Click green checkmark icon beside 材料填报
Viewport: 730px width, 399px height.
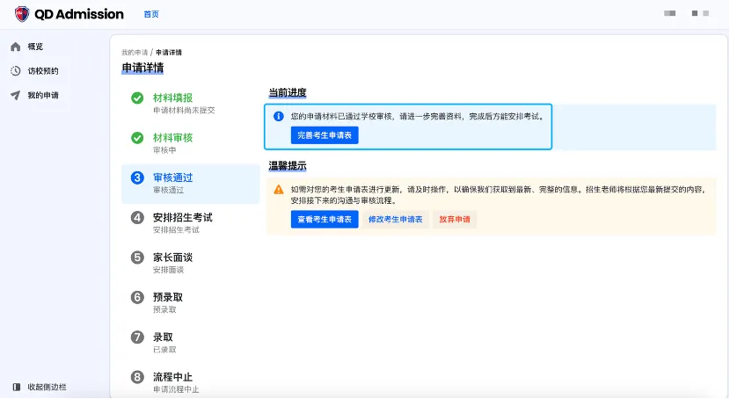click(x=137, y=98)
